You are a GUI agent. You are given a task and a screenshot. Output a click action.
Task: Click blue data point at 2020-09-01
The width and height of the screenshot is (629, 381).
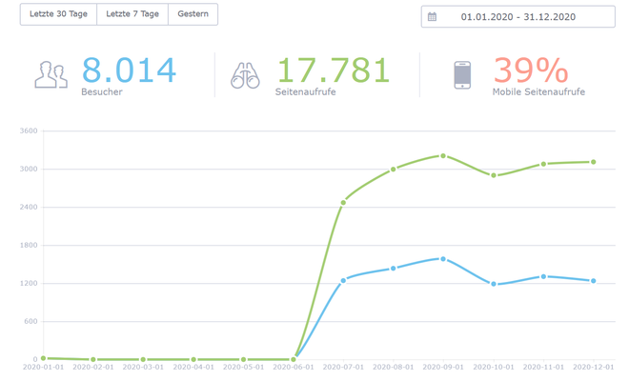(443, 259)
